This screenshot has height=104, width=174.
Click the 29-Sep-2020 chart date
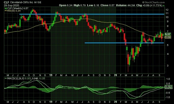coord(11,6)
